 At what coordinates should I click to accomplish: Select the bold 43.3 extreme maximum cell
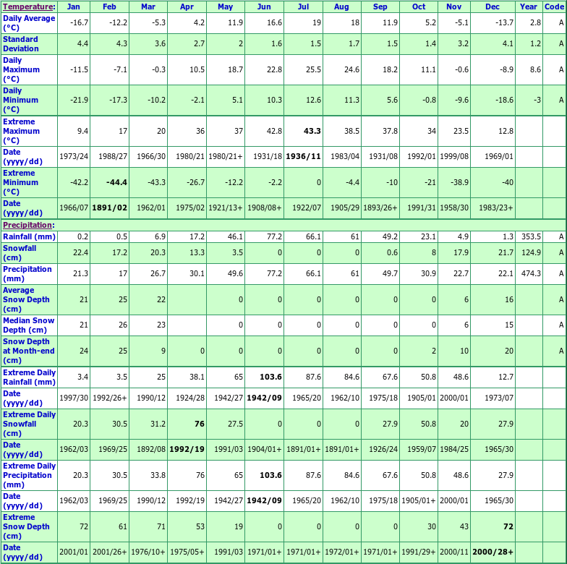point(312,131)
